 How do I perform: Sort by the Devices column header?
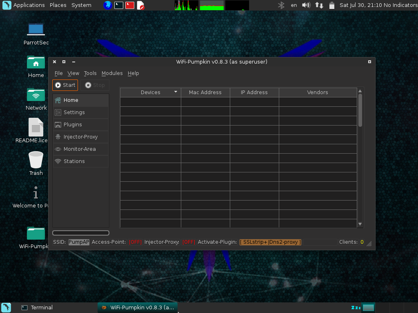coord(150,93)
